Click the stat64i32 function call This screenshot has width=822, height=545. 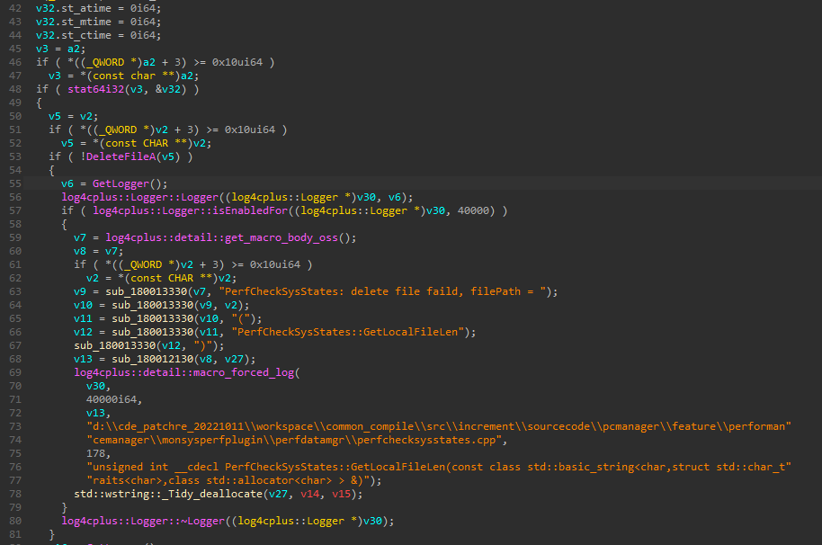(x=95, y=89)
